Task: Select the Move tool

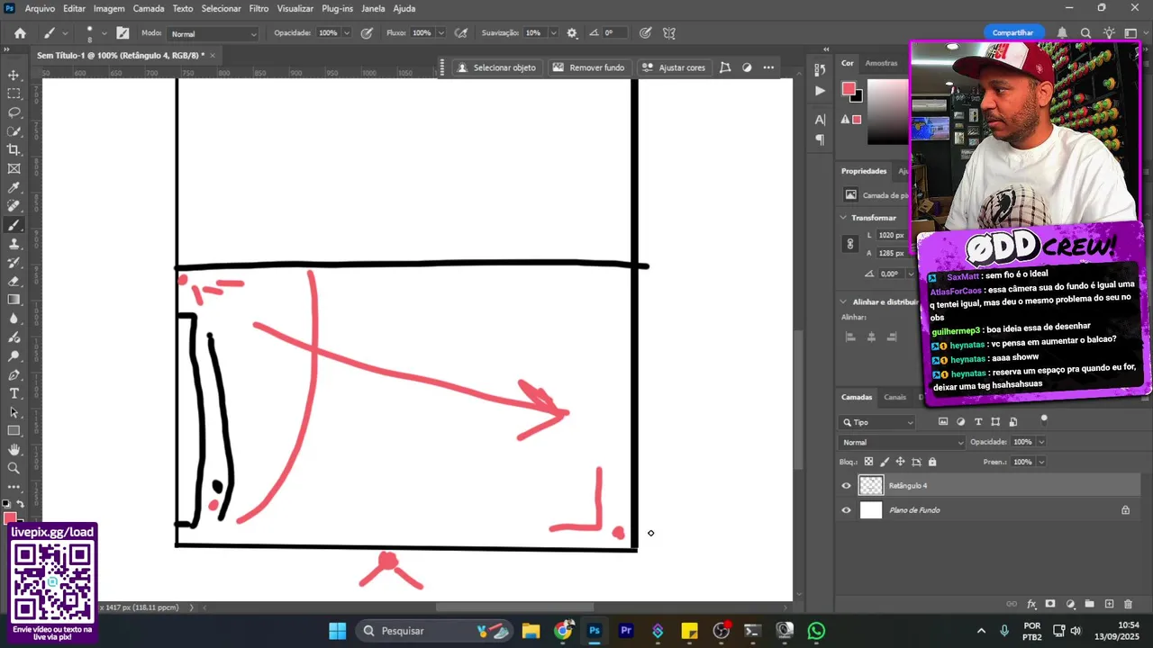Action: 14,75
